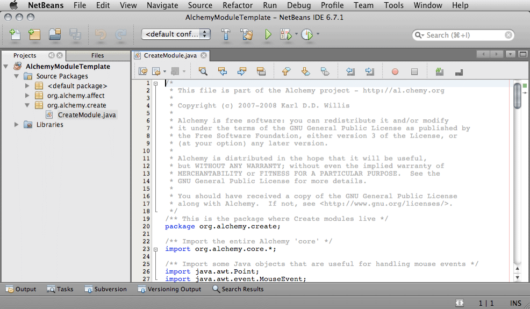
Task: Toggle Bookmark icon in editor toolbar
Action: (325, 71)
